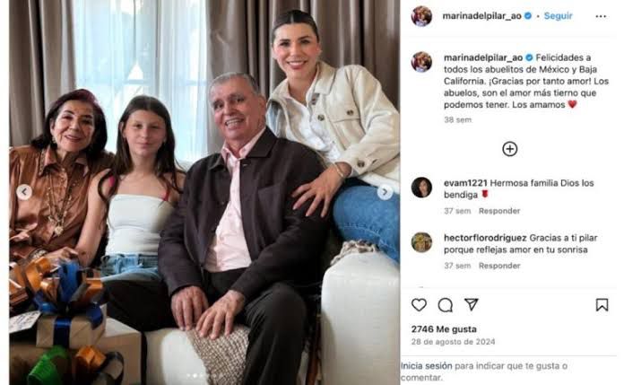Open marinadelpilar_ao username in caption

[483, 57]
